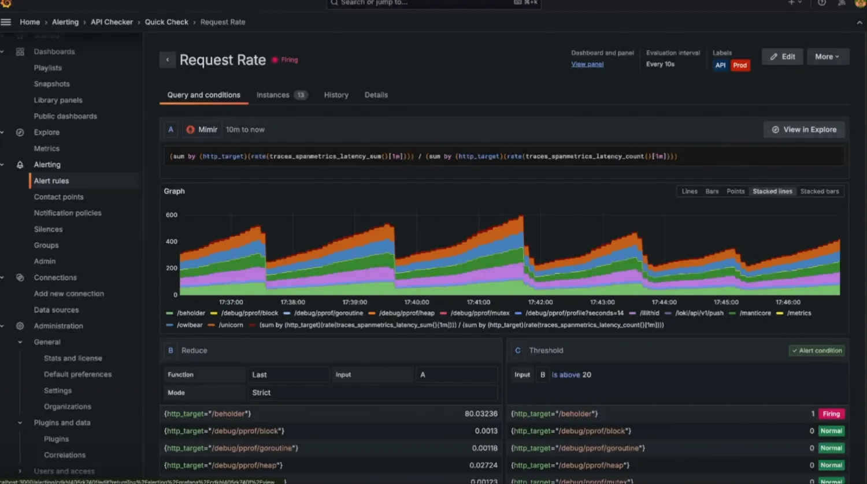
Task: Collapse the General section in sidebar
Action: tap(20, 342)
